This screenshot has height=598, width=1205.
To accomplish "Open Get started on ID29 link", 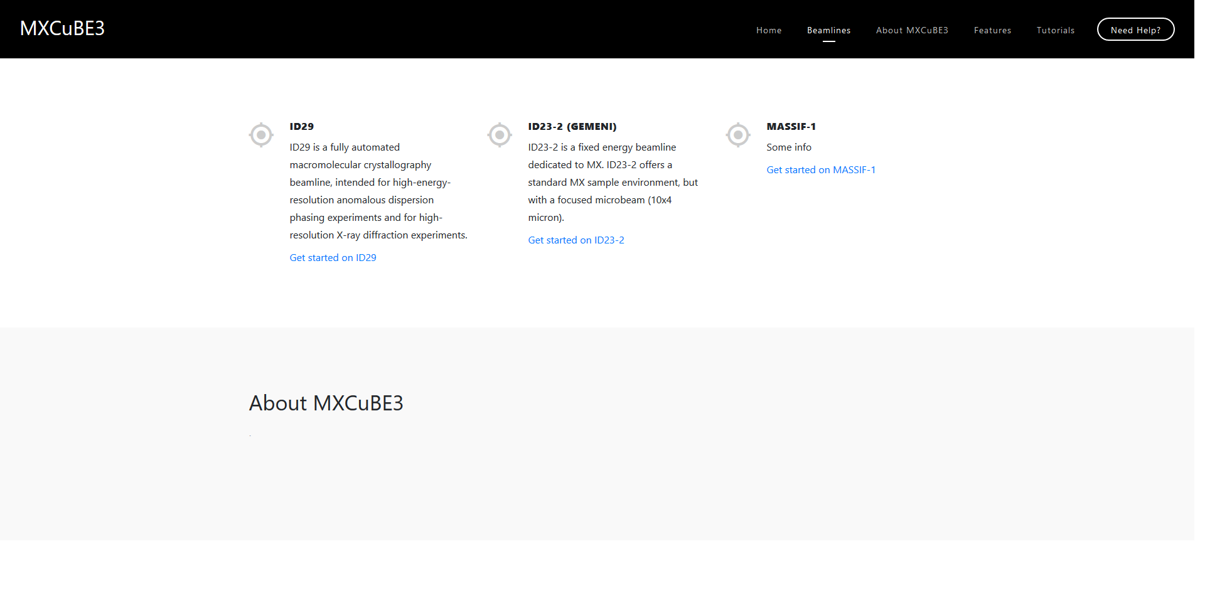I will [x=333, y=257].
